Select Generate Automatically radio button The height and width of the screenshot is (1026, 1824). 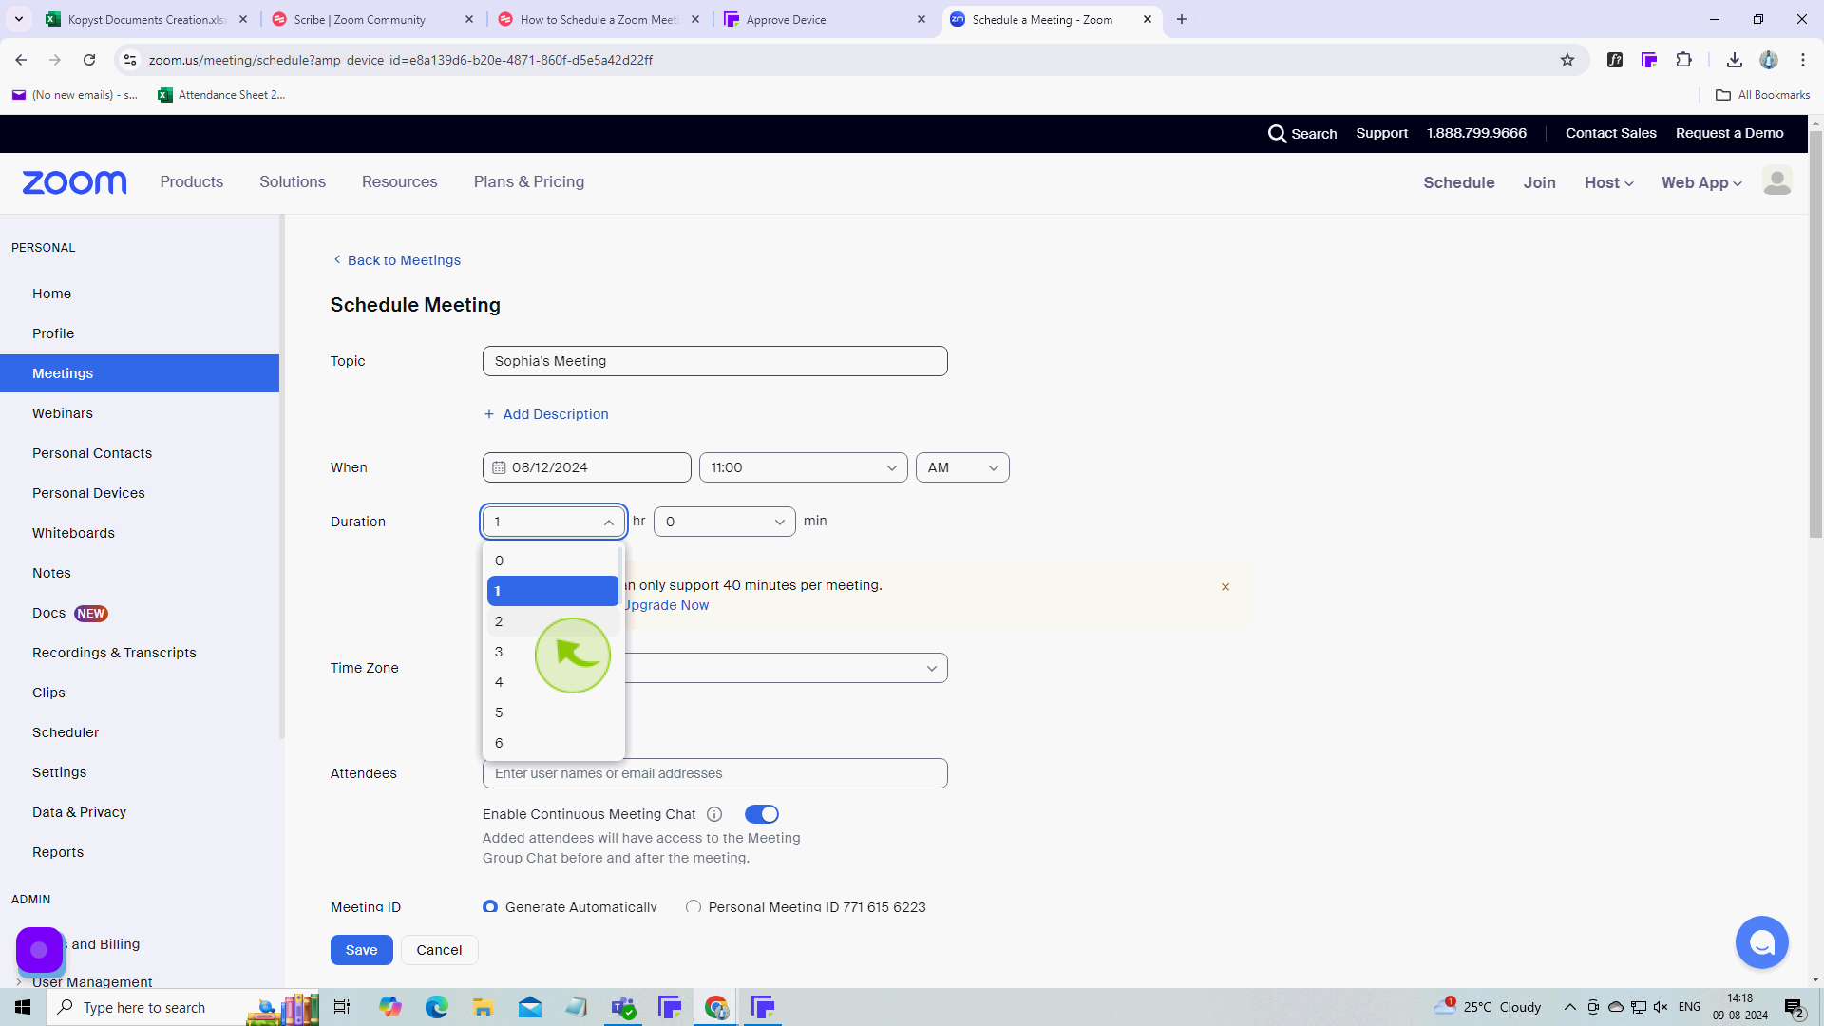(x=490, y=907)
